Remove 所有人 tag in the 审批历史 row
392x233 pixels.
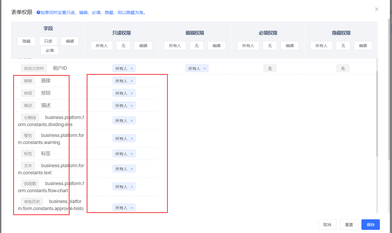[x=132, y=208]
